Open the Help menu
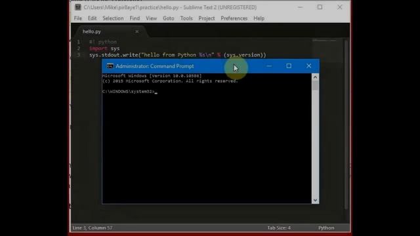This screenshot has width=420, height=236. pyautogui.click(x=259, y=18)
